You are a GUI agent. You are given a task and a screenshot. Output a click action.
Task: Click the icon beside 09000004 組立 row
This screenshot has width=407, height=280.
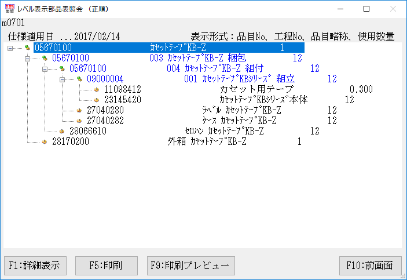(79, 79)
